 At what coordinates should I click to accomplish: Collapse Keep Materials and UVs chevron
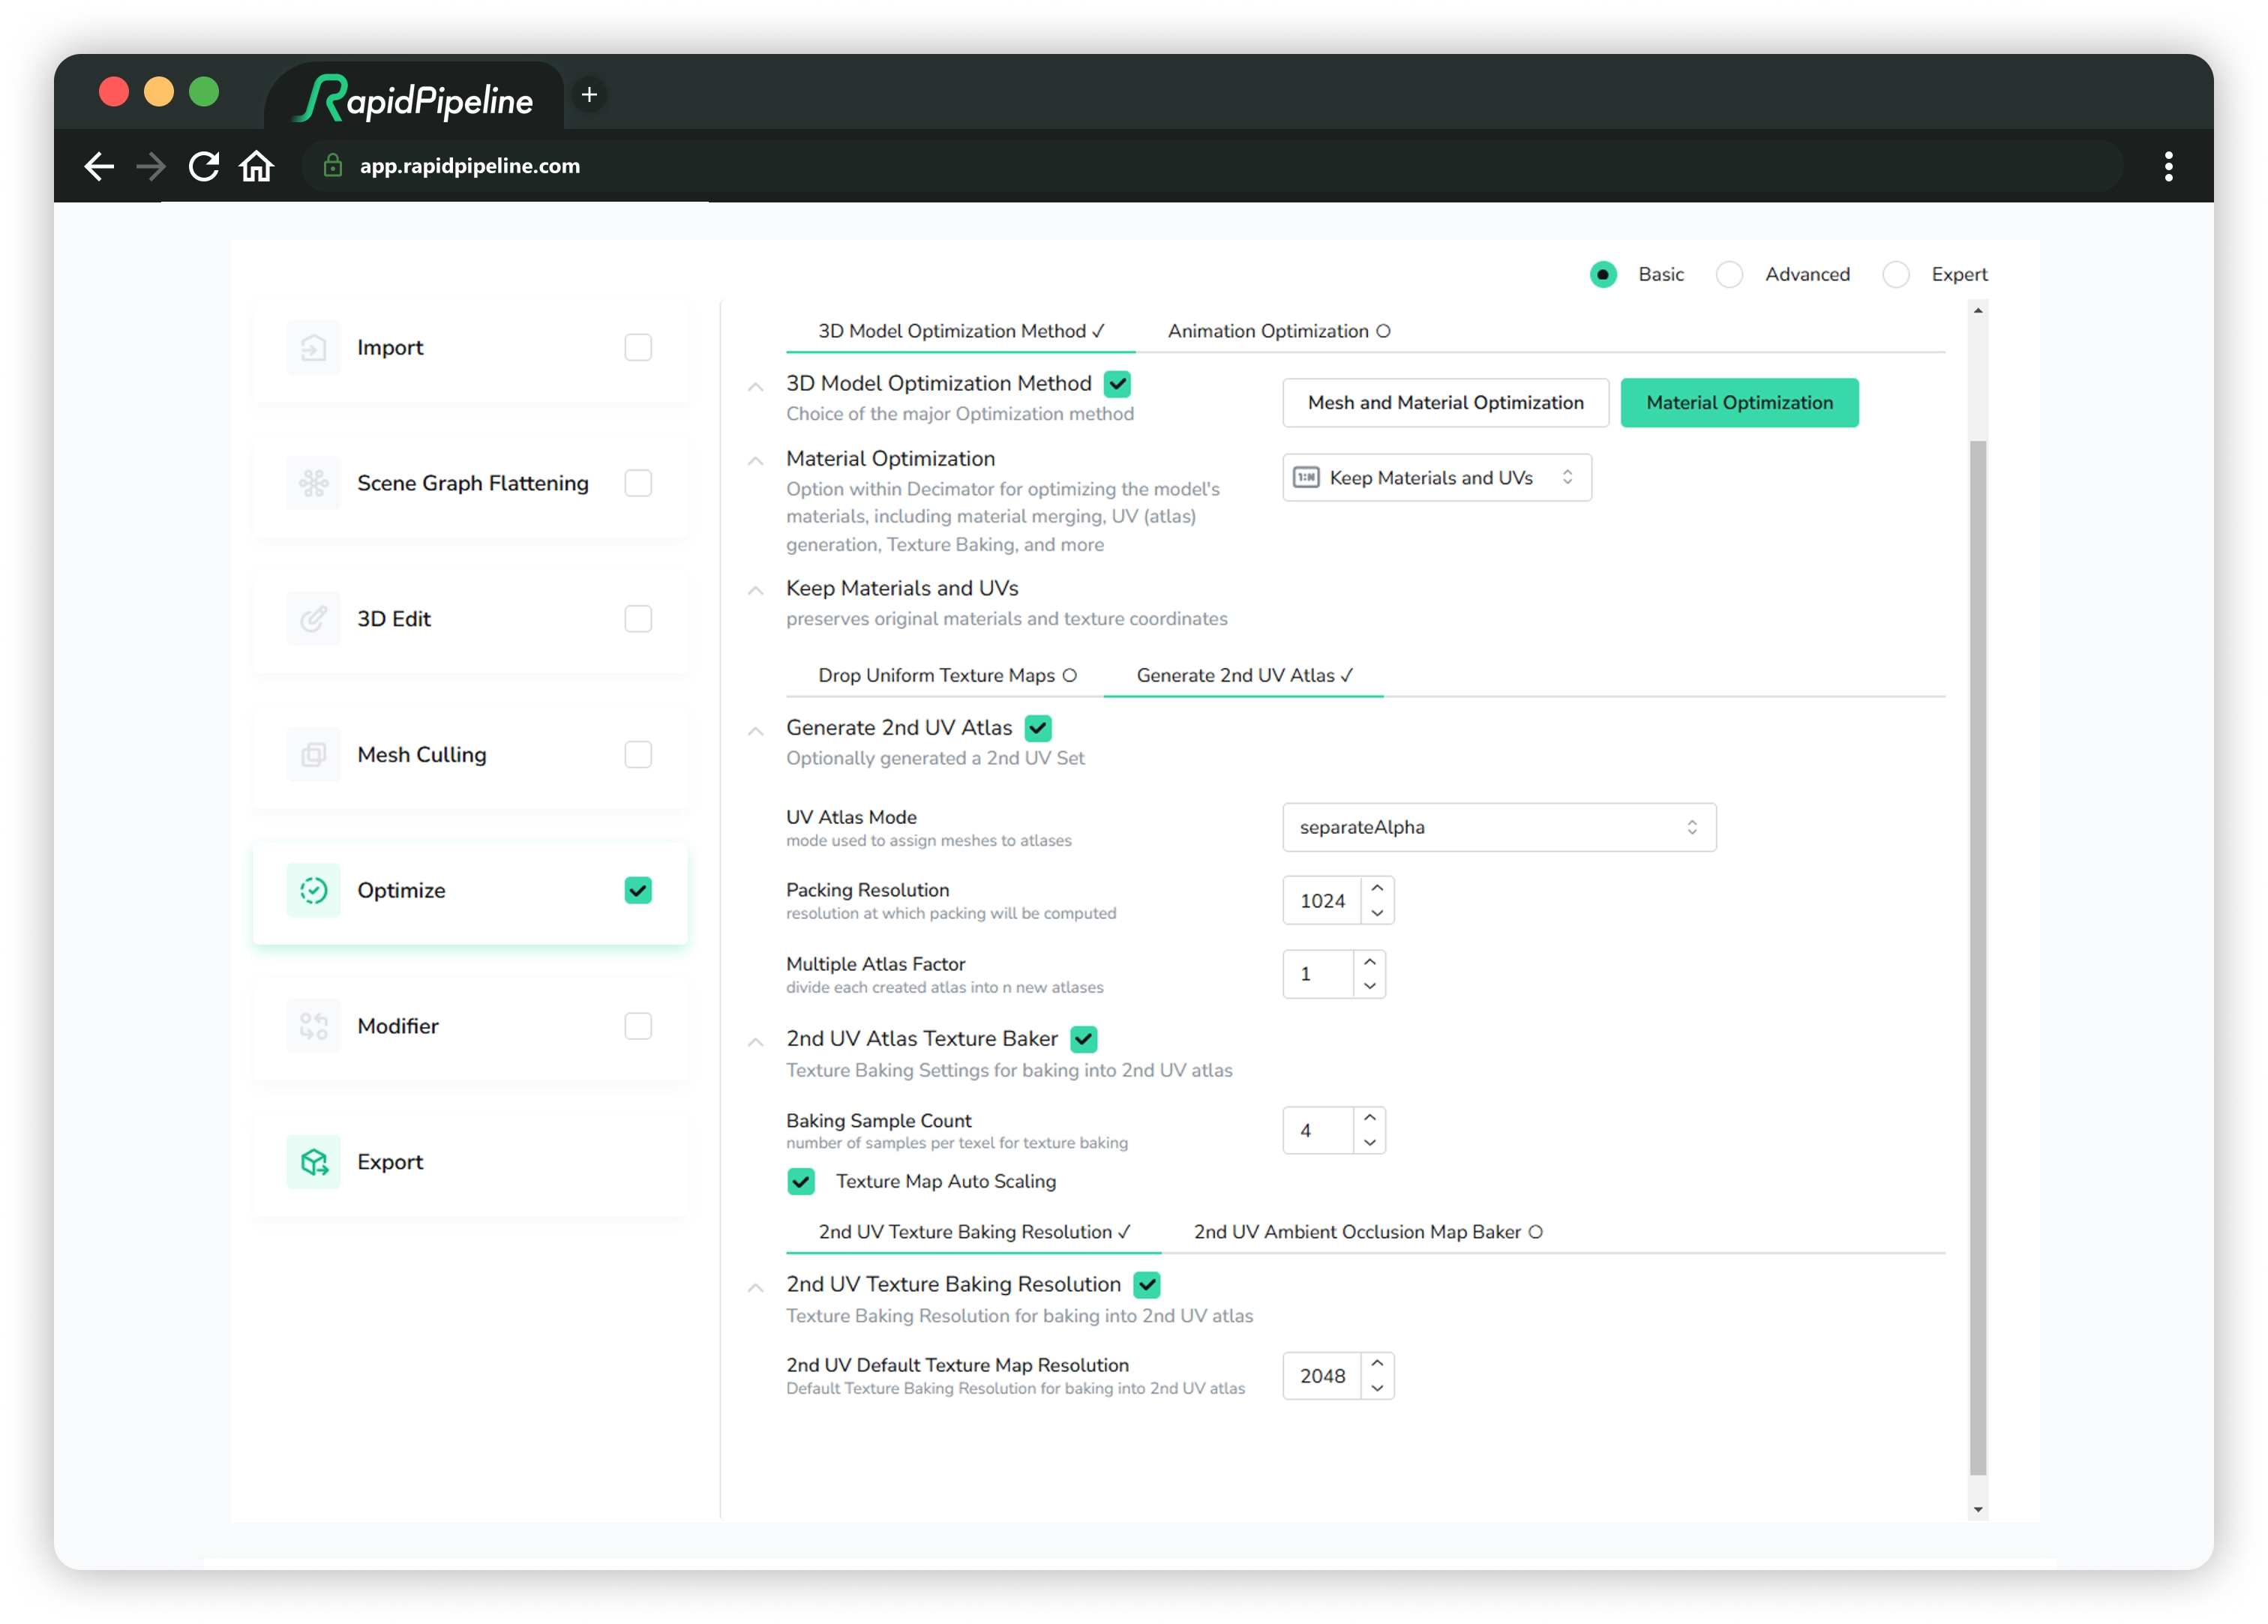click(756, 591)
